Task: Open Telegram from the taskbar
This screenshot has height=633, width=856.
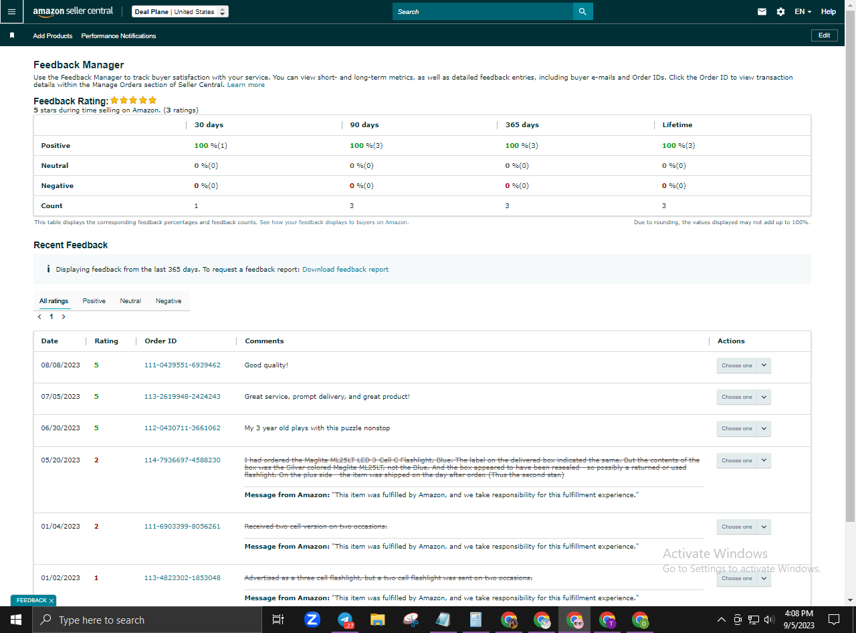Action: [345, 620]
